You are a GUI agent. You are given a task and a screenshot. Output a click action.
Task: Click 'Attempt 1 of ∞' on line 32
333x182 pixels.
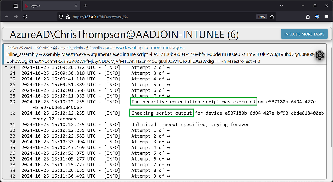coord(151,130)
